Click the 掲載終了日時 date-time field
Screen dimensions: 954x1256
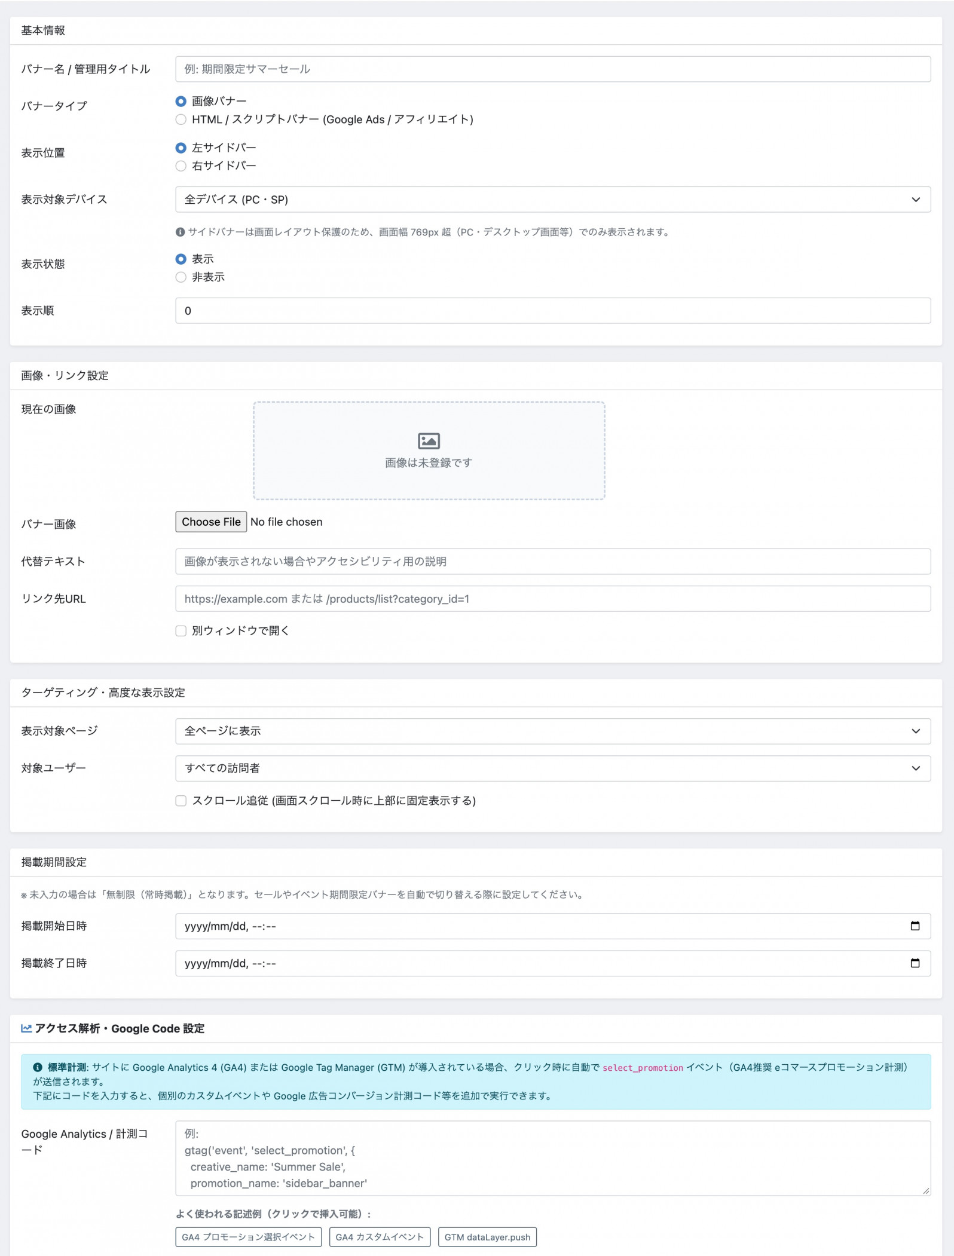coord(553,963)
